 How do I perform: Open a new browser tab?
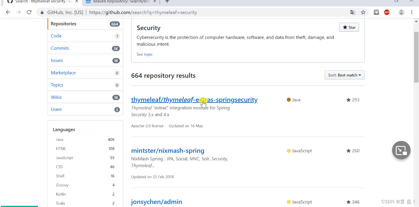click(x=167, y=2)
